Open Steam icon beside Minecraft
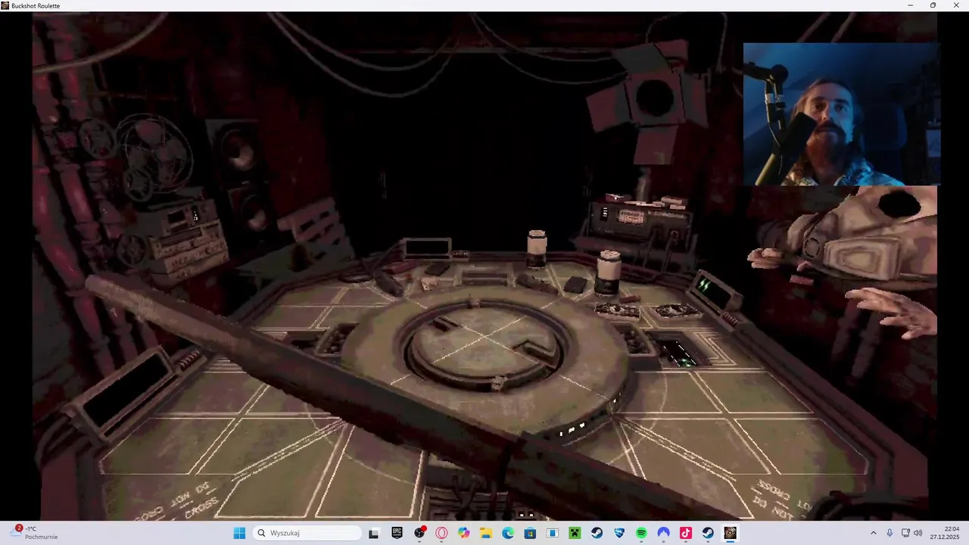 [x=597, y=533]
